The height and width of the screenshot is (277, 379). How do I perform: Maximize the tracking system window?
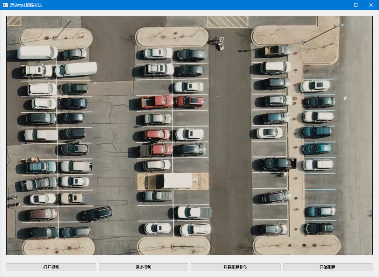(356, 5)
